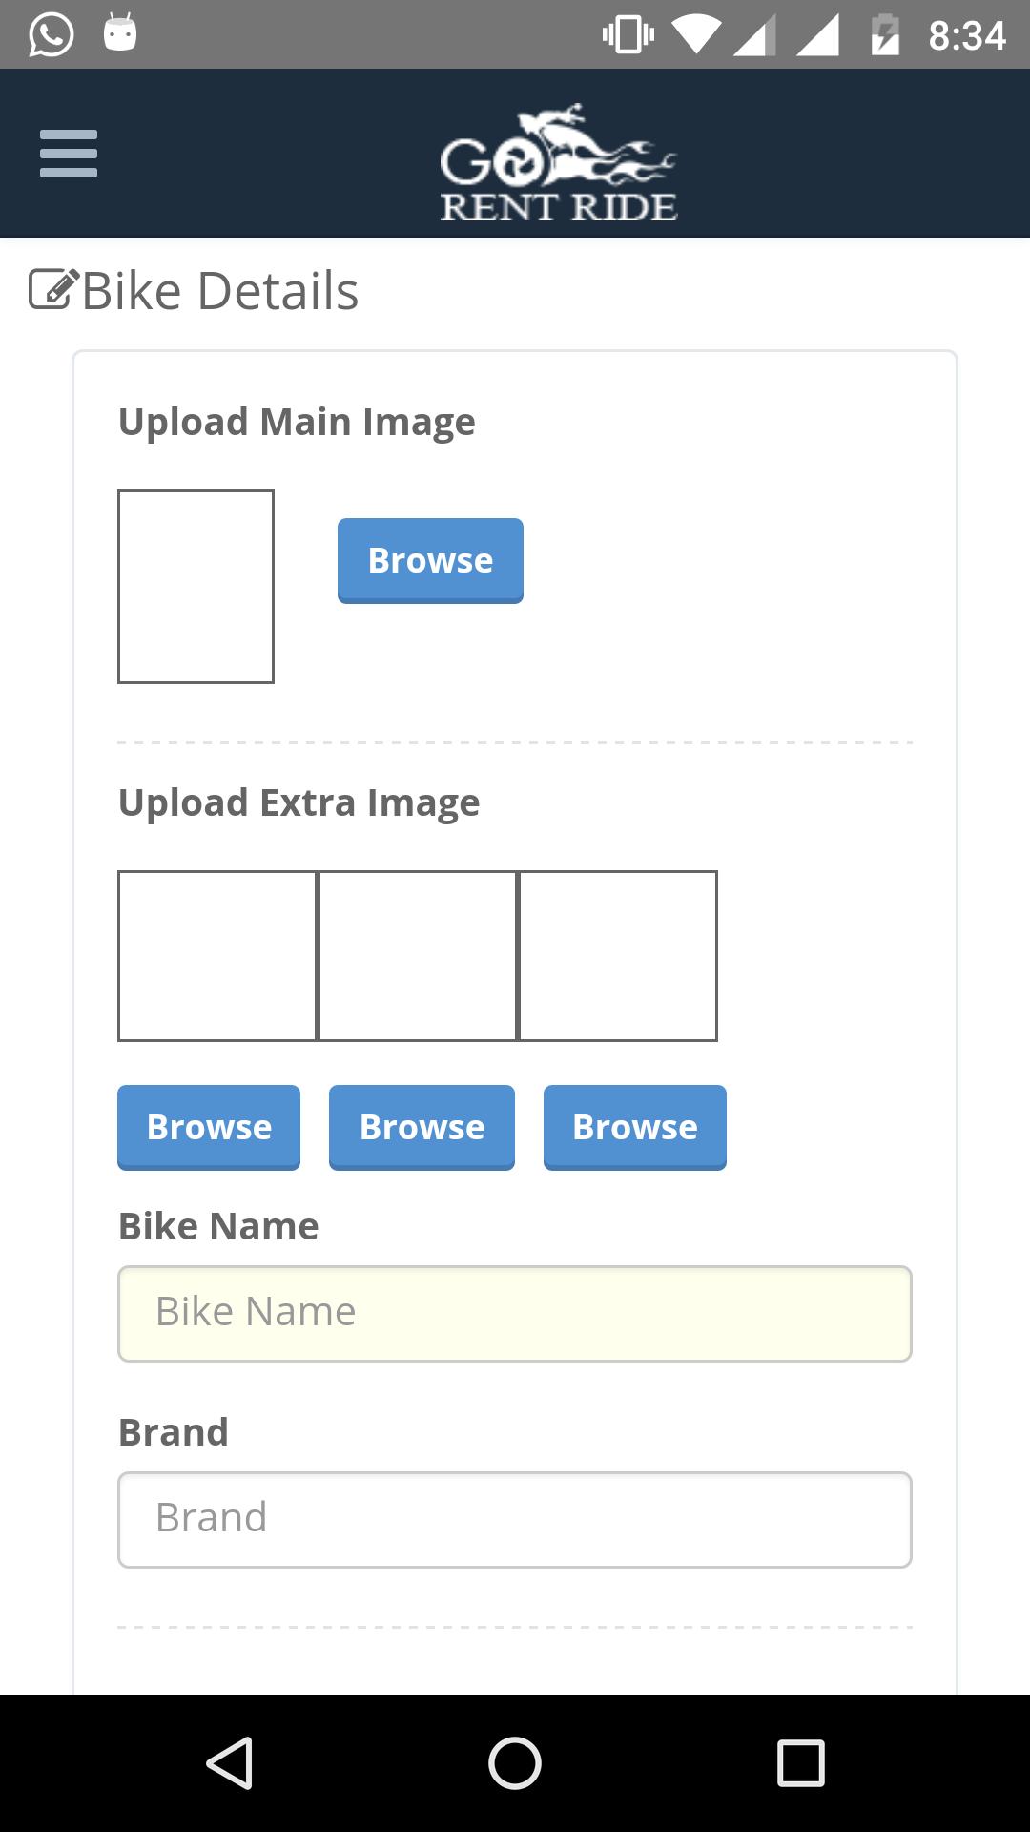Click the first Browse button for extra images

click(209, 1128)
